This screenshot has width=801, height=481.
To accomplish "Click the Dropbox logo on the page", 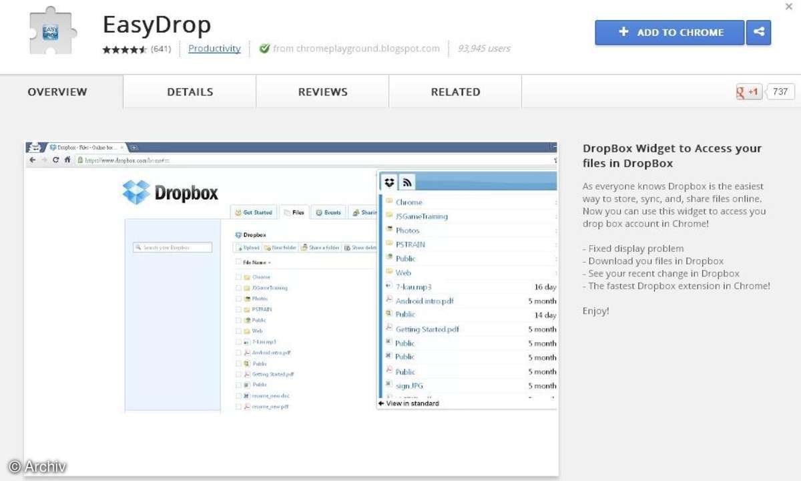I will [x=170, y=192].
